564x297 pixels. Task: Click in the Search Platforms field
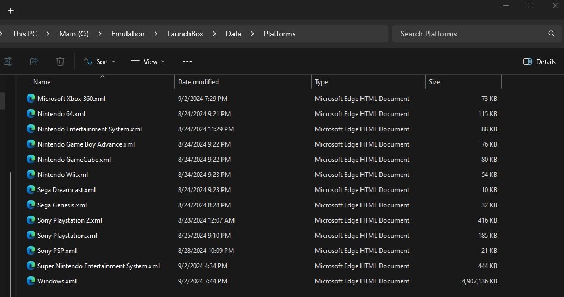pyautogui.click(x=476, y=34)
